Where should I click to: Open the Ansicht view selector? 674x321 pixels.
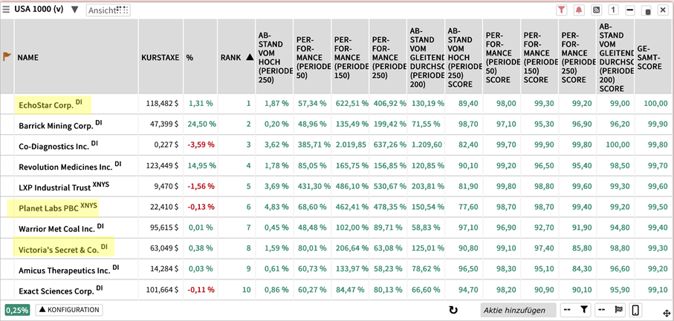click(107, 10)
